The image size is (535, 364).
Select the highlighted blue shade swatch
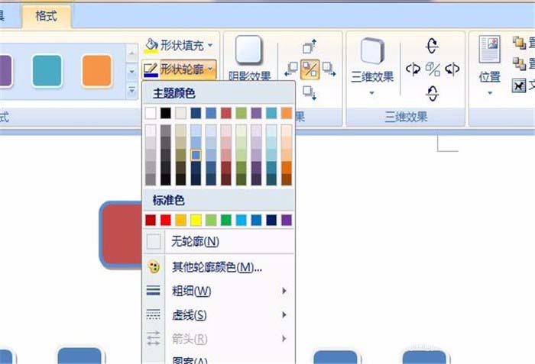[x=196, y=155]
